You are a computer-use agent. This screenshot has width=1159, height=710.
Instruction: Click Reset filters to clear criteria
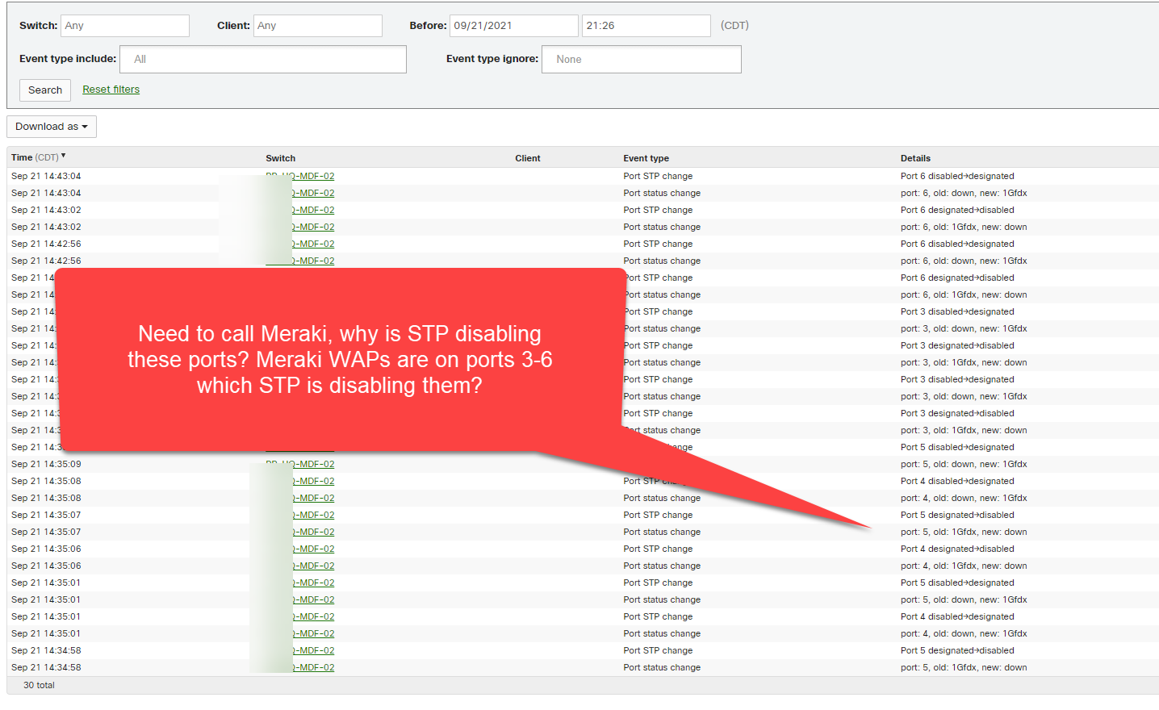[111, 90]
